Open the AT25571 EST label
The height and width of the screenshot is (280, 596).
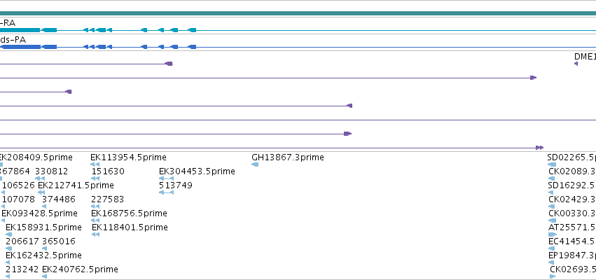tap(572, 227)
